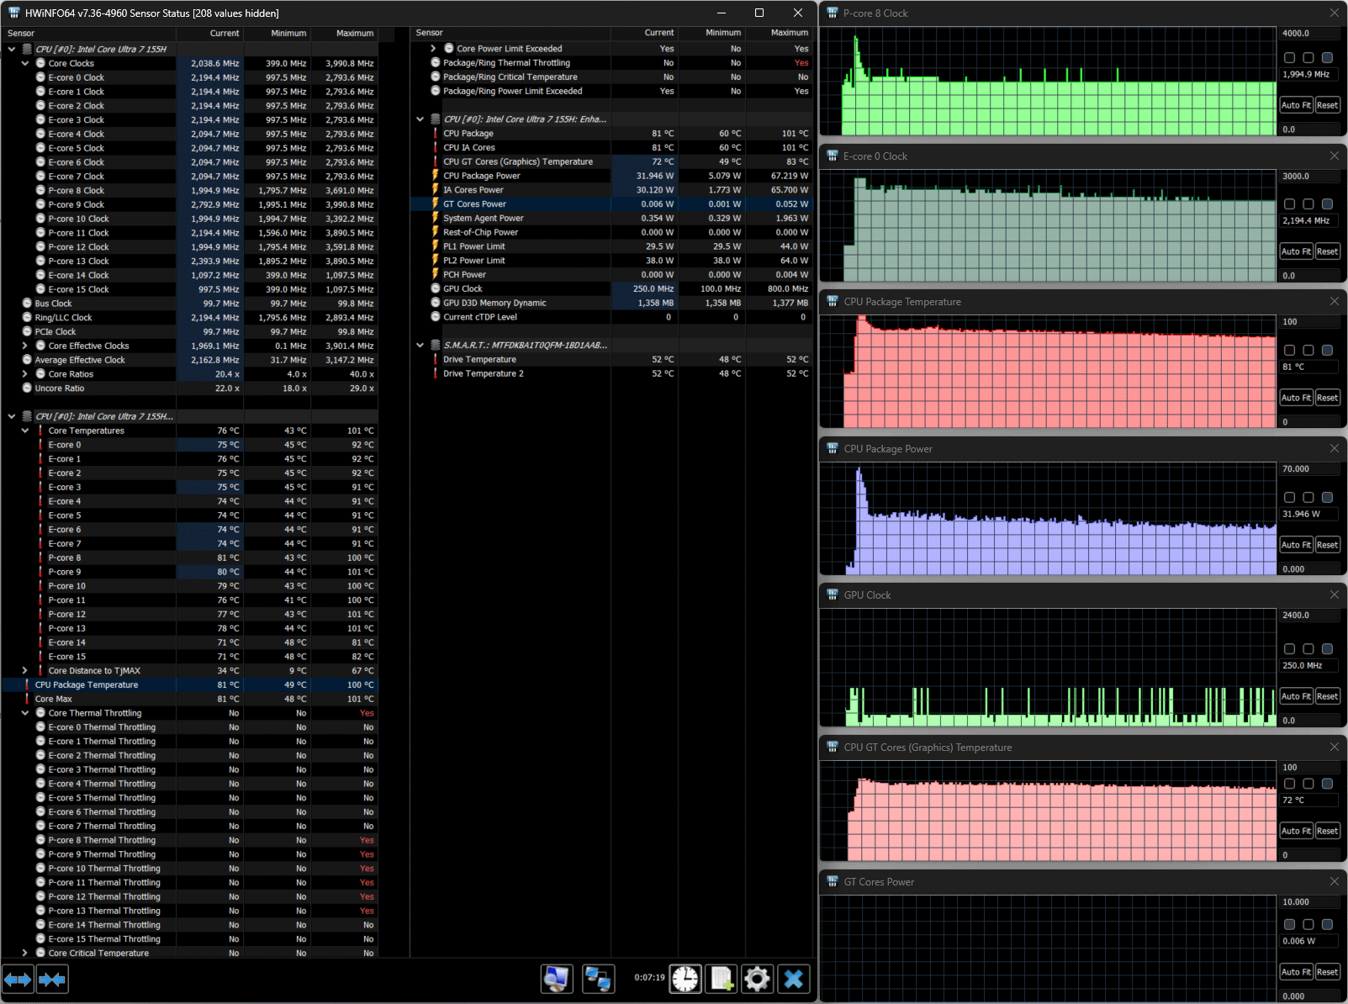Toggle third checkbox in GT Cores Power graph
1348x1004 pixels.
point(1327,924)
